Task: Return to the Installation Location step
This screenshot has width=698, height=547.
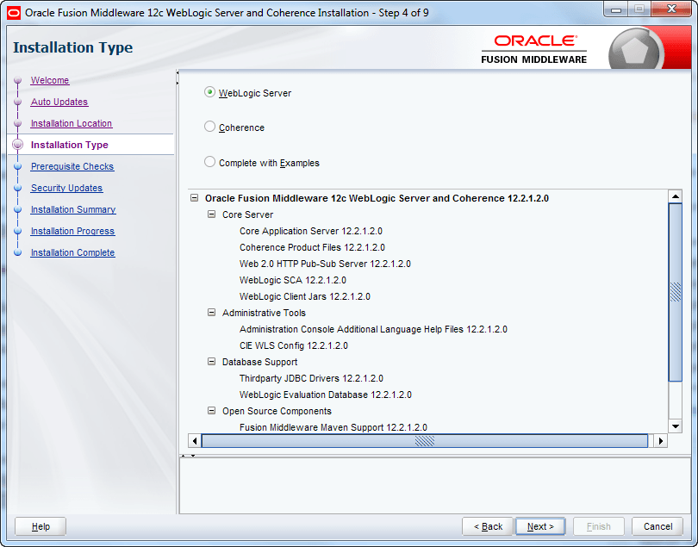Action: (x=72, y=123)
